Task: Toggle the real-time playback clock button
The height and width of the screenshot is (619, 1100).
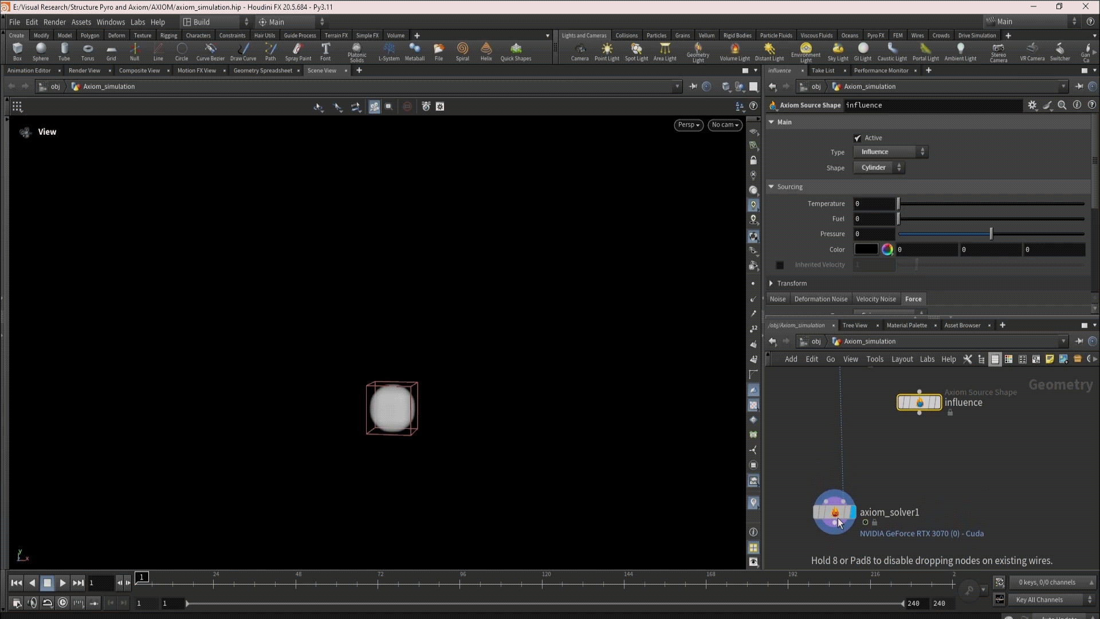Action: point(63,602)
